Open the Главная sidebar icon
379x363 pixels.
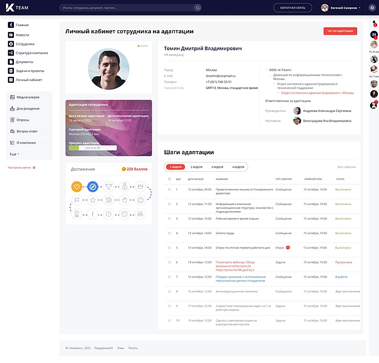point(11,25)
